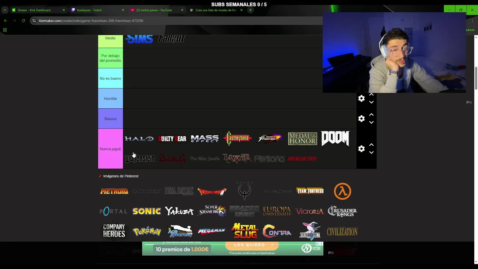Move the Nunca jugué tier row up
478x269 pixels.
(x=371, y=145)
